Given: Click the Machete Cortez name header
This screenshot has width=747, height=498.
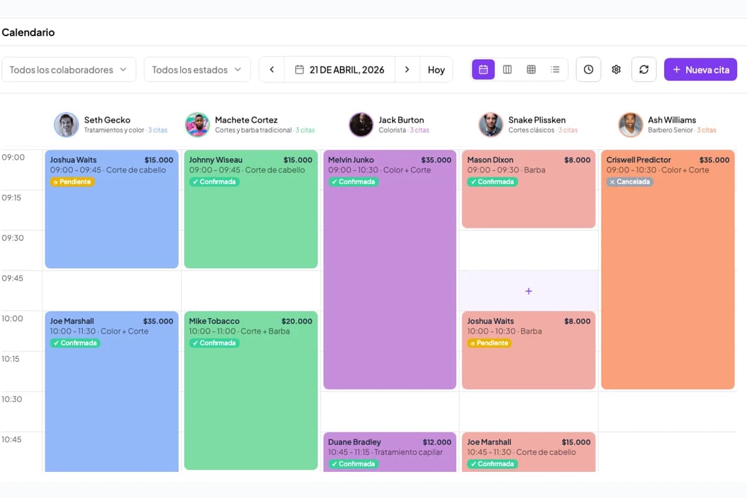Looking at the screenshot, I should (x=247, y=120).
